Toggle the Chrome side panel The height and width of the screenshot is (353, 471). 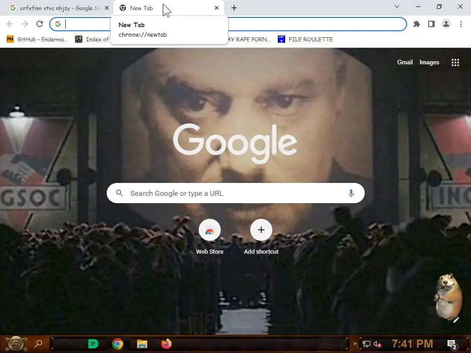tap(431, 24)
